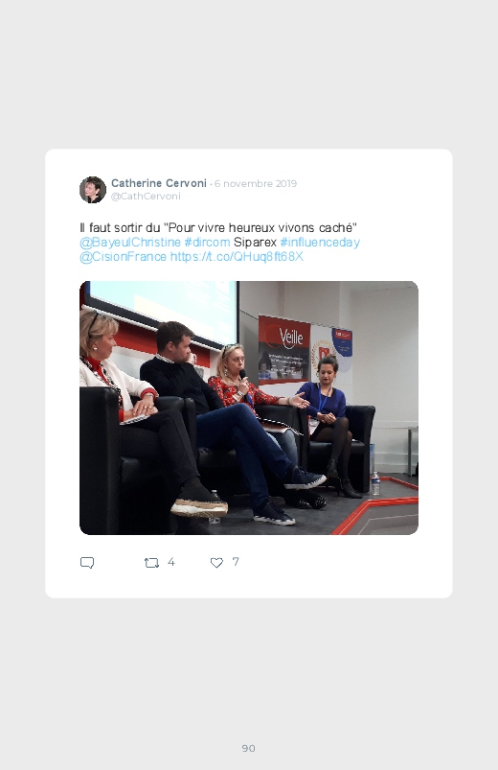Click the like count 7
Viewport: 498px width, 770px height.
click(236, 562)
